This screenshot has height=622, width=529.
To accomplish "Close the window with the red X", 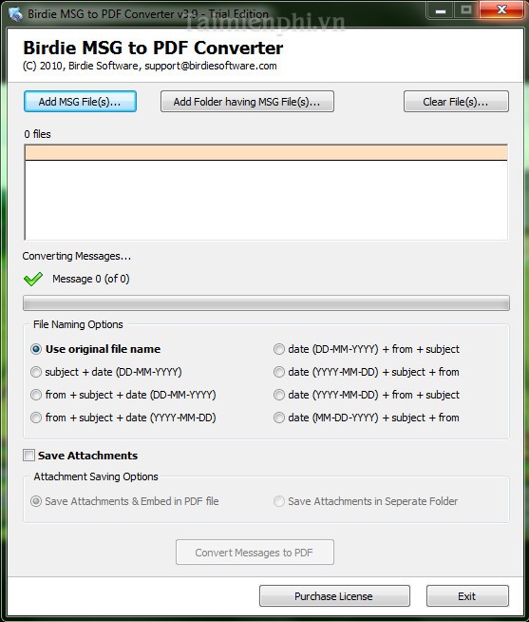I will pyautogui.click(x=502, y=10).
